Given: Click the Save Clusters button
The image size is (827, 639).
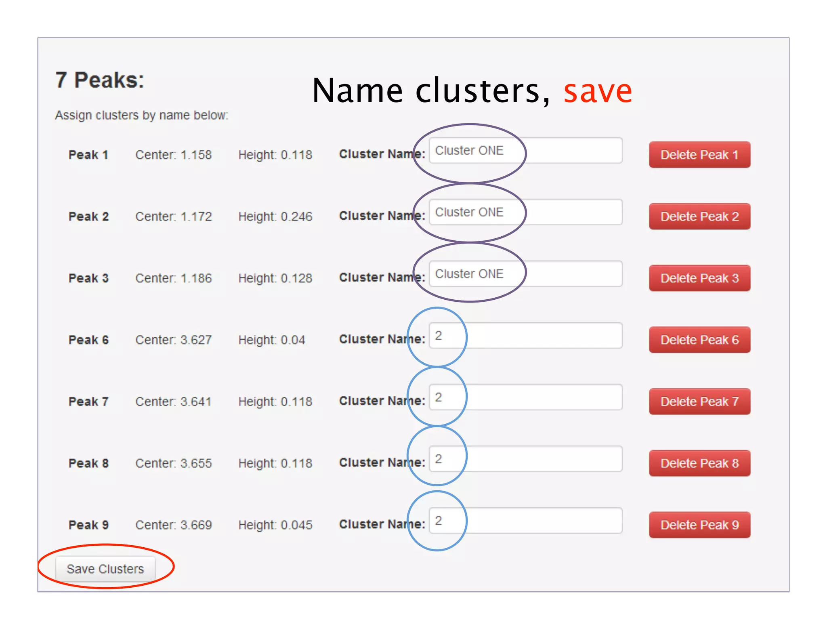Looking at the screenshot, I should tap(105, 569).
